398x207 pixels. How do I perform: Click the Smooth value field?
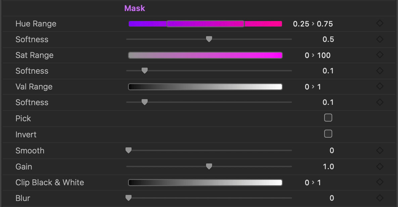pyautogui.click(x=332, y=150)
